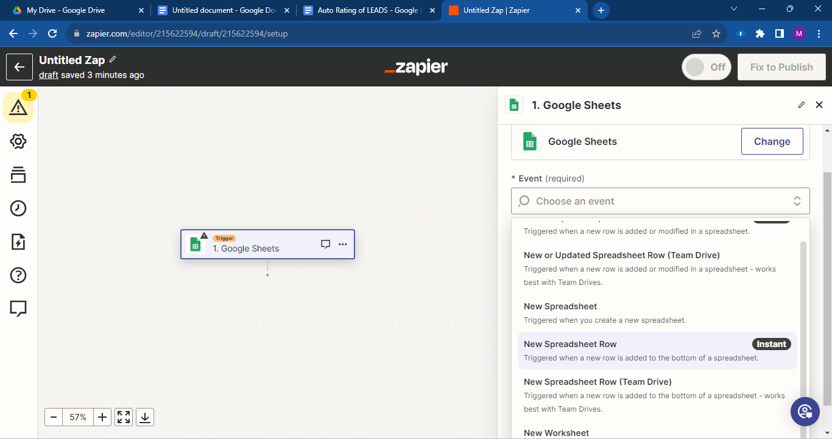
Task: Open Chrome side panel icon
Action: click(x=779, y=33)
